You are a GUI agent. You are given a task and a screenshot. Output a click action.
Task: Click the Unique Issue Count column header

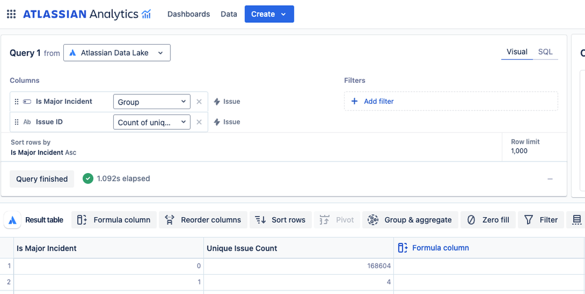298,248
